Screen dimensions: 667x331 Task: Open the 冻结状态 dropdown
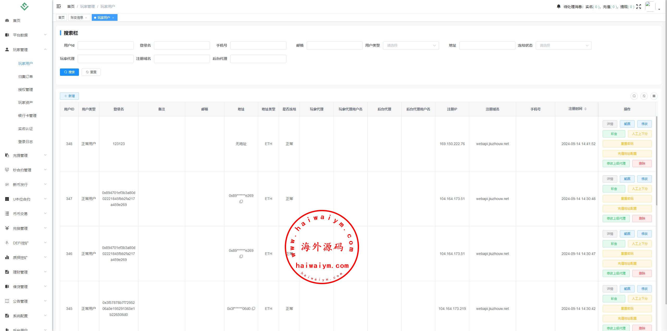click(x=563, y=46)
